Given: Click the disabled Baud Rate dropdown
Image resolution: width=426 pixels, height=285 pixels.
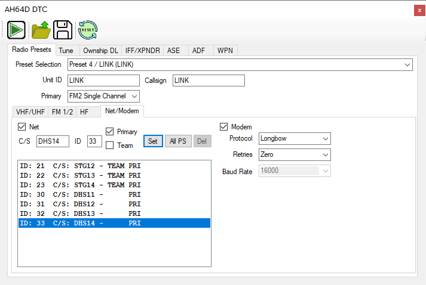Looking at the screenshot, I should click(295, 171).
